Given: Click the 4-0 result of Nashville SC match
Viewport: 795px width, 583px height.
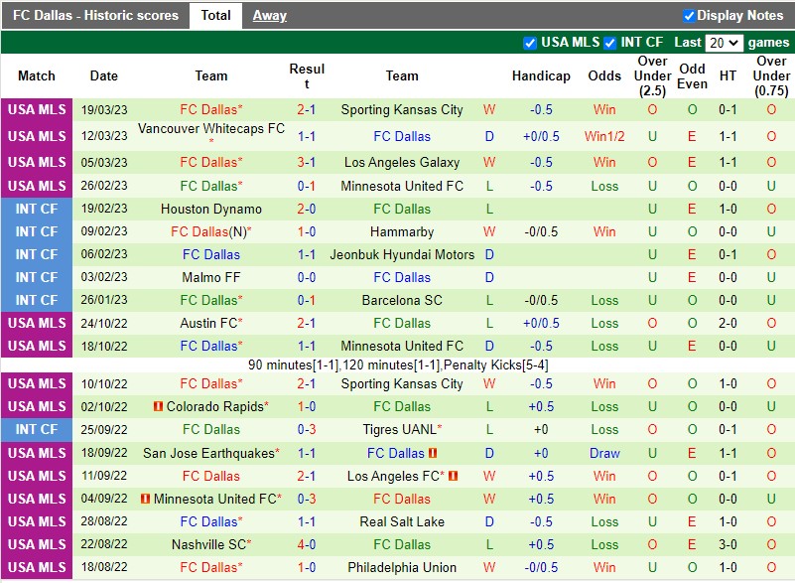Looking at the screenshot, I should 307,544.
